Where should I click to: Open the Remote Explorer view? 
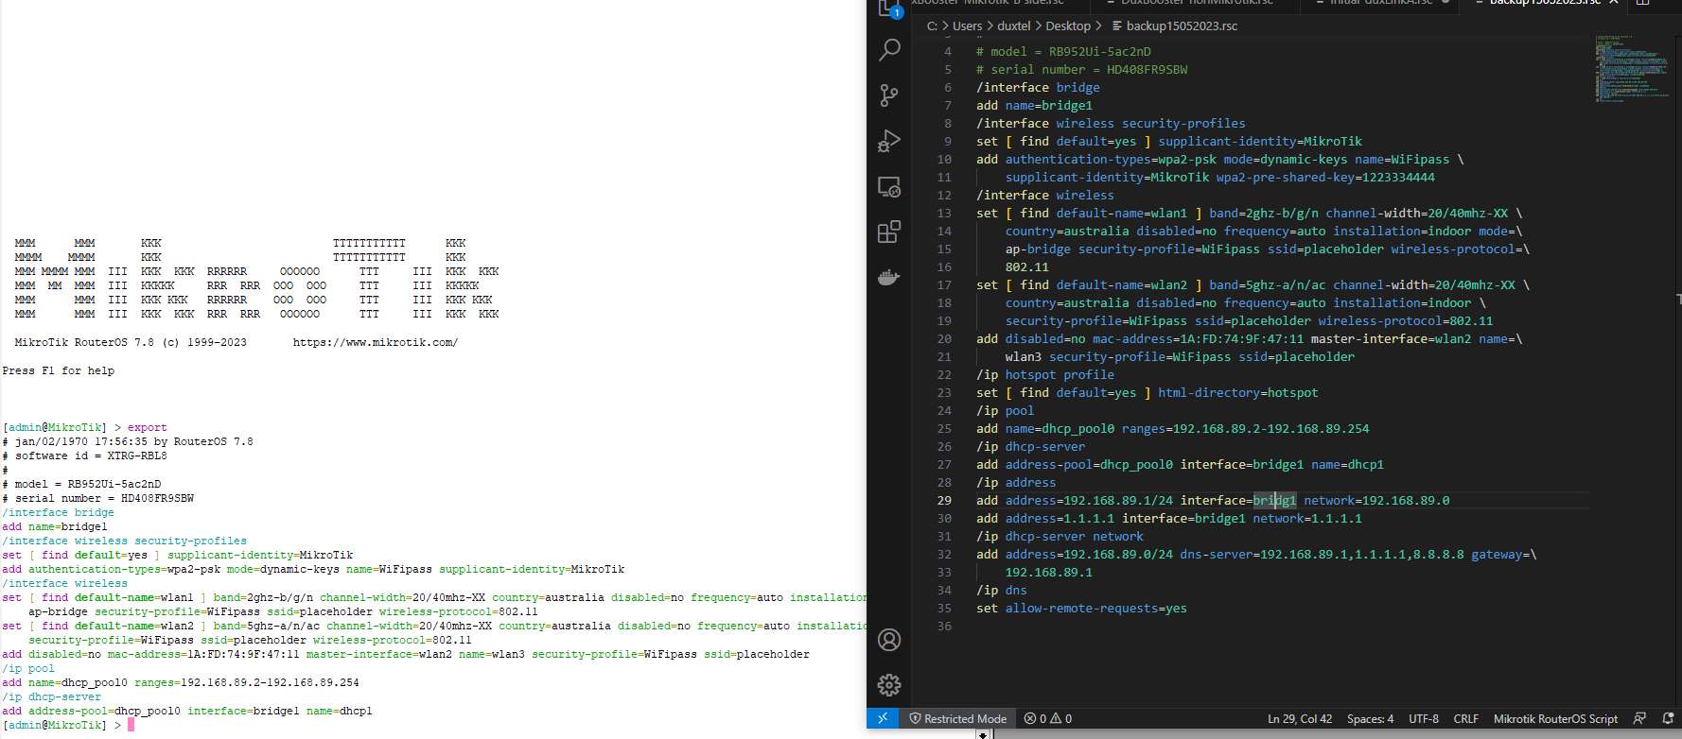coord(889,186)
